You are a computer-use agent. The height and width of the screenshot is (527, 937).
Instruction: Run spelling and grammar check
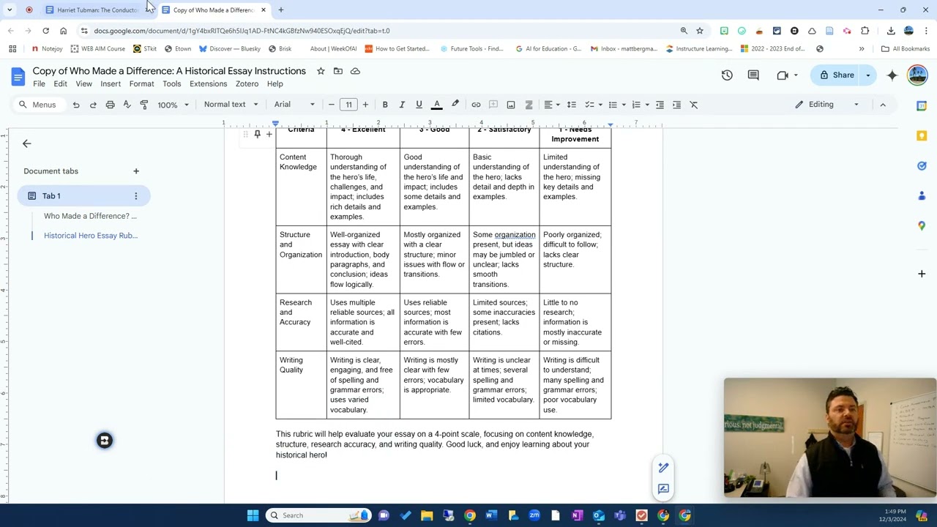coord(127,105)
